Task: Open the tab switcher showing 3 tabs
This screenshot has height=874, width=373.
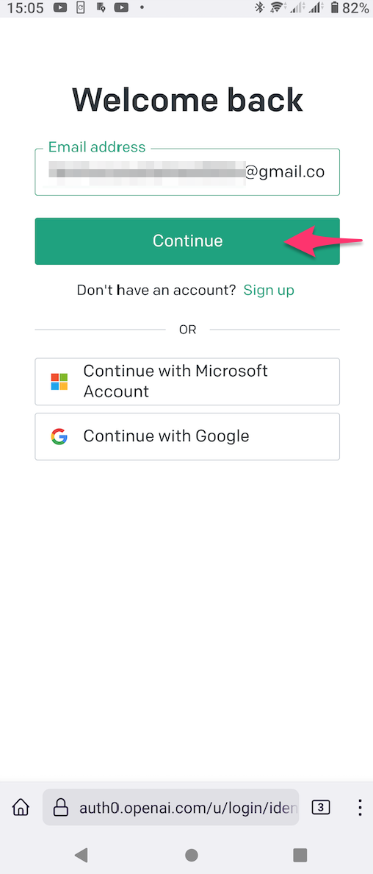Action: [x=321, y=807]
